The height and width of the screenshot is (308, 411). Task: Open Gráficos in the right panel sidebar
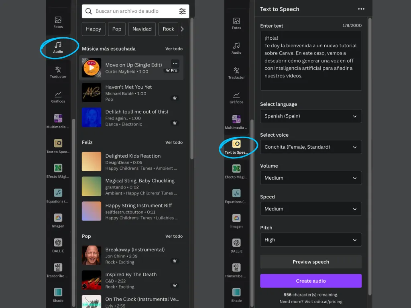pos(236,98)
